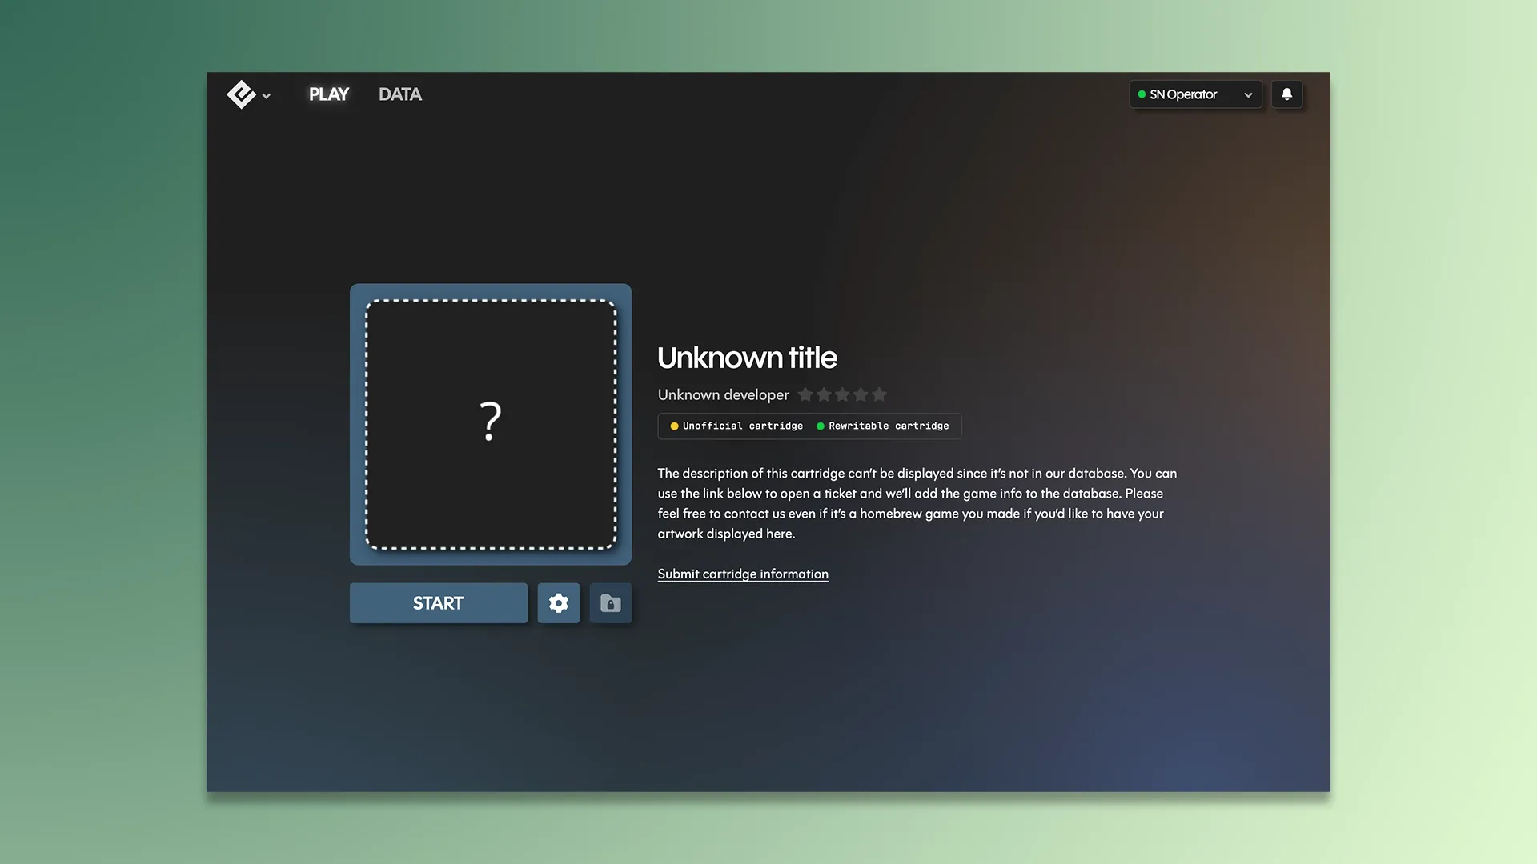The image size is (1537, 864).
Task: Click the Unofficial cartridge badge
Action: coord(736,426)
